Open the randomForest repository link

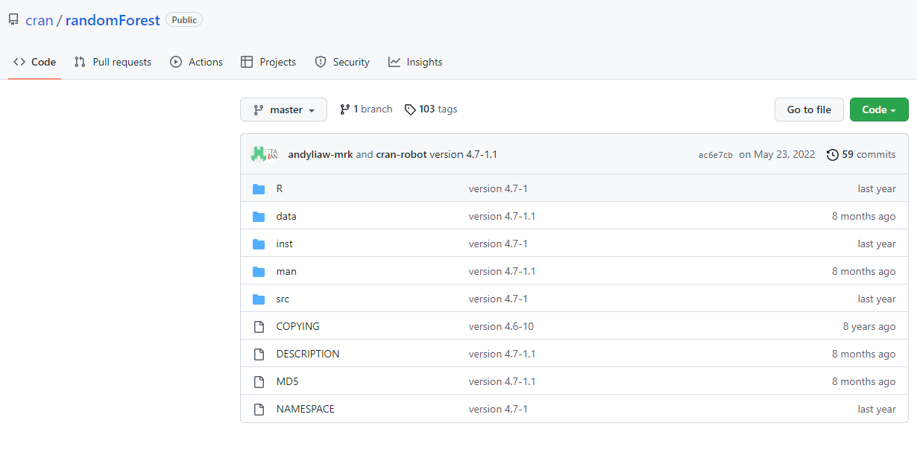click(x=113, y=20)
